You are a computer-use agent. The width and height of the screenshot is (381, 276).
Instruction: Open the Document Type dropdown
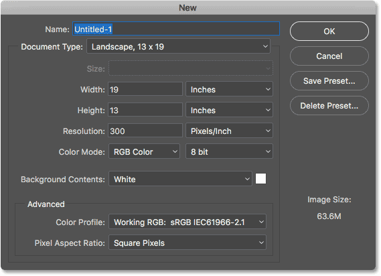click(179, 46)
